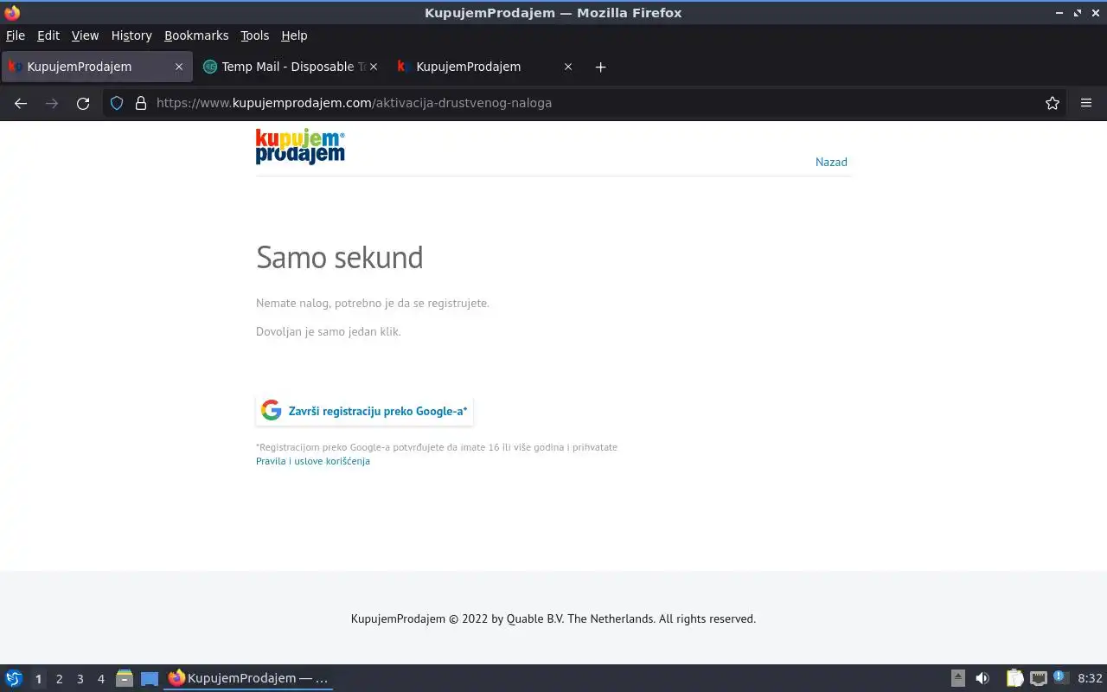Image resolution: width=1107 pixels, height=692 pixels.
Task: Close the Temp Mail tab
Action: 374,67
